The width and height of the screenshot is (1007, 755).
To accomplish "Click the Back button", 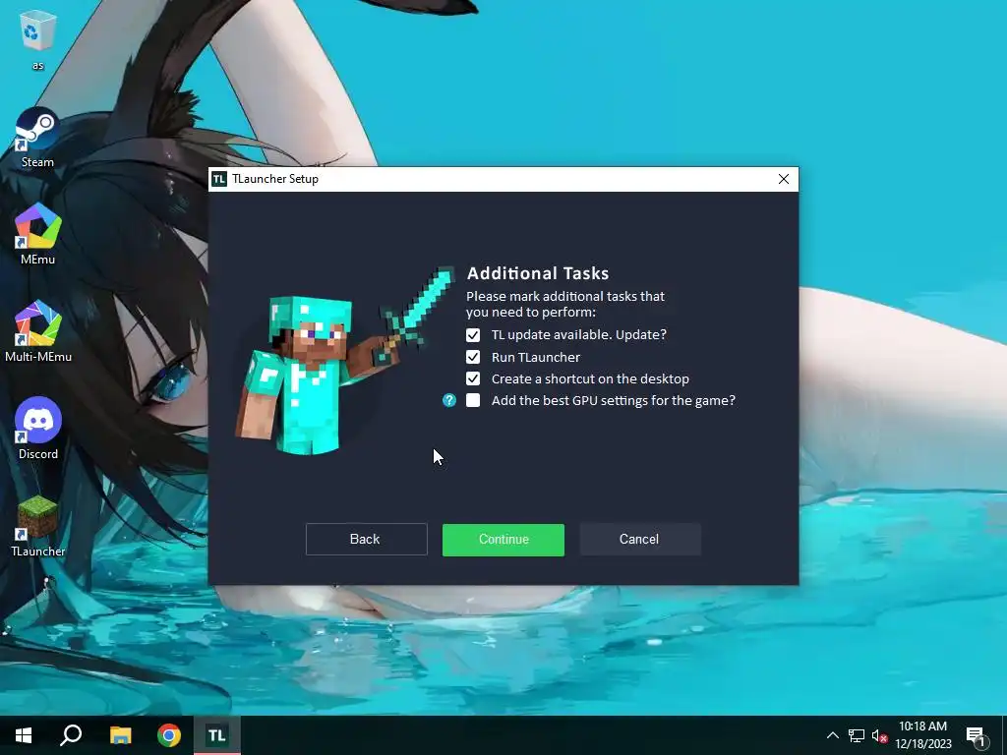I will (366, 540).
